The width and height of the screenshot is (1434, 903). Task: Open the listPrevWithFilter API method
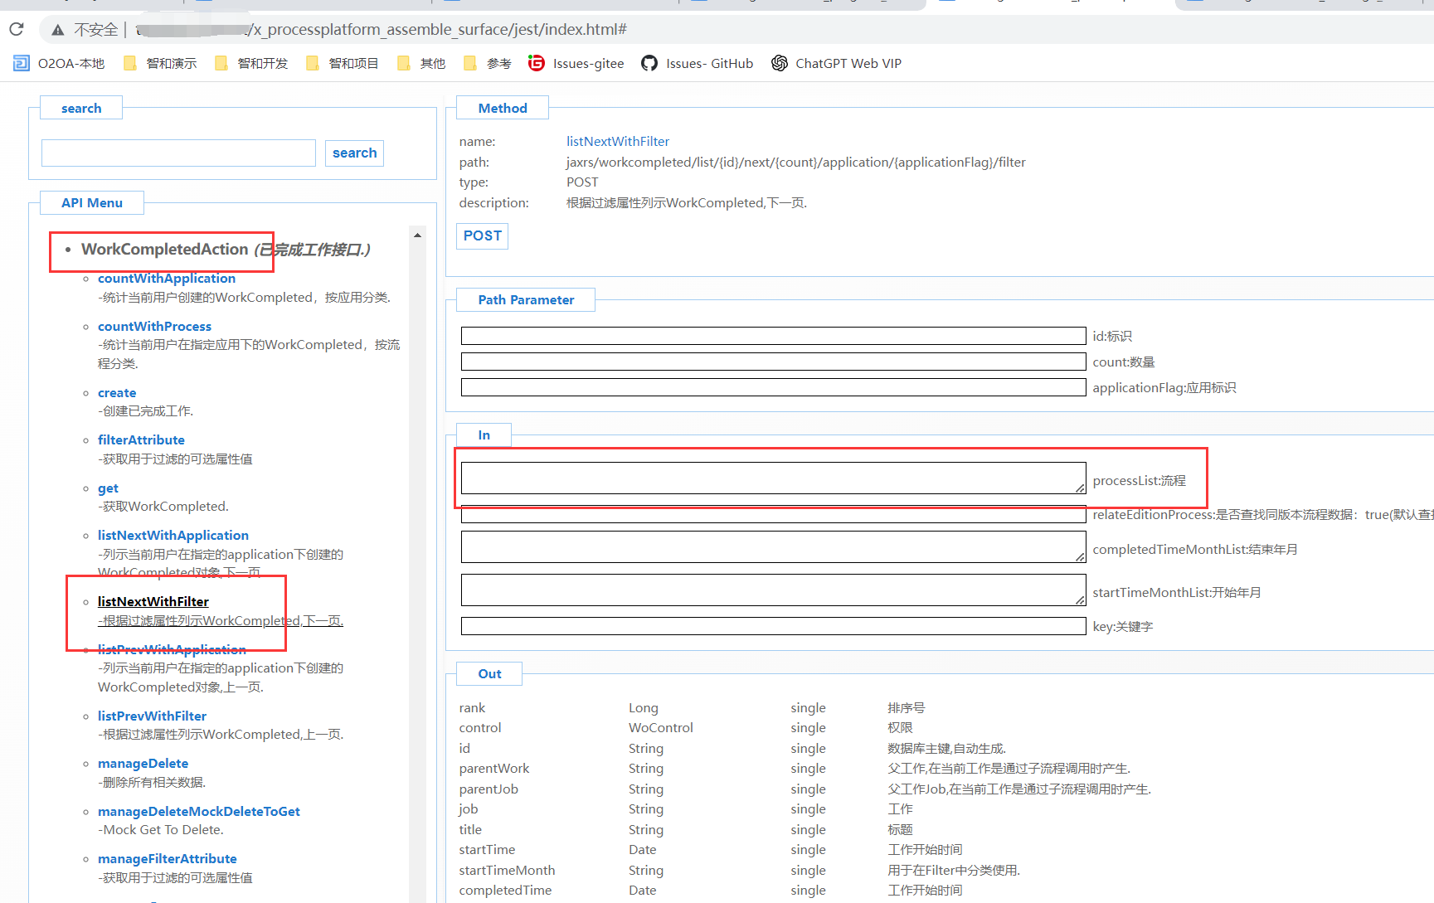click(x=152, y=716)
